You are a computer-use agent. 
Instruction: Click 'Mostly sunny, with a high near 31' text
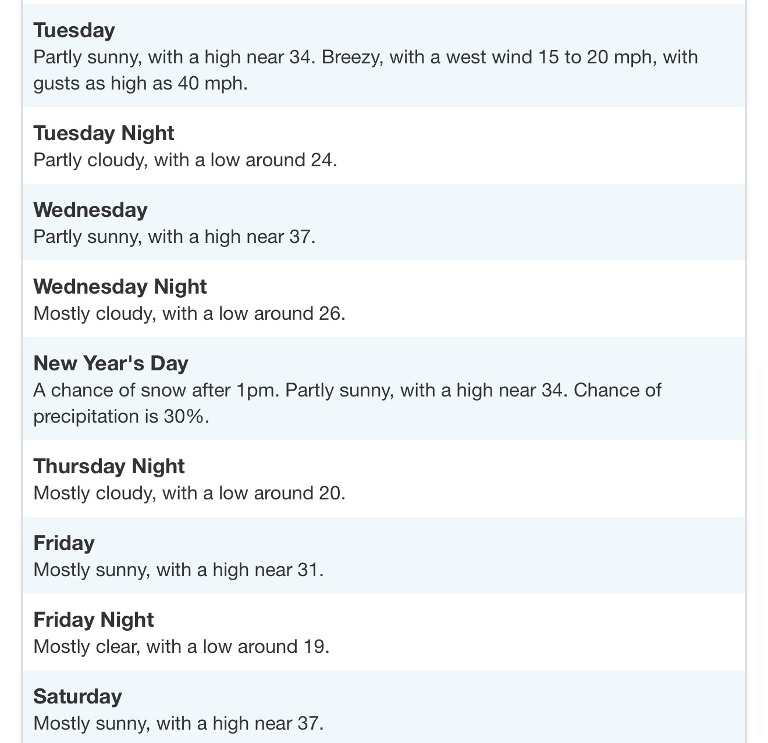pos(178,570)
